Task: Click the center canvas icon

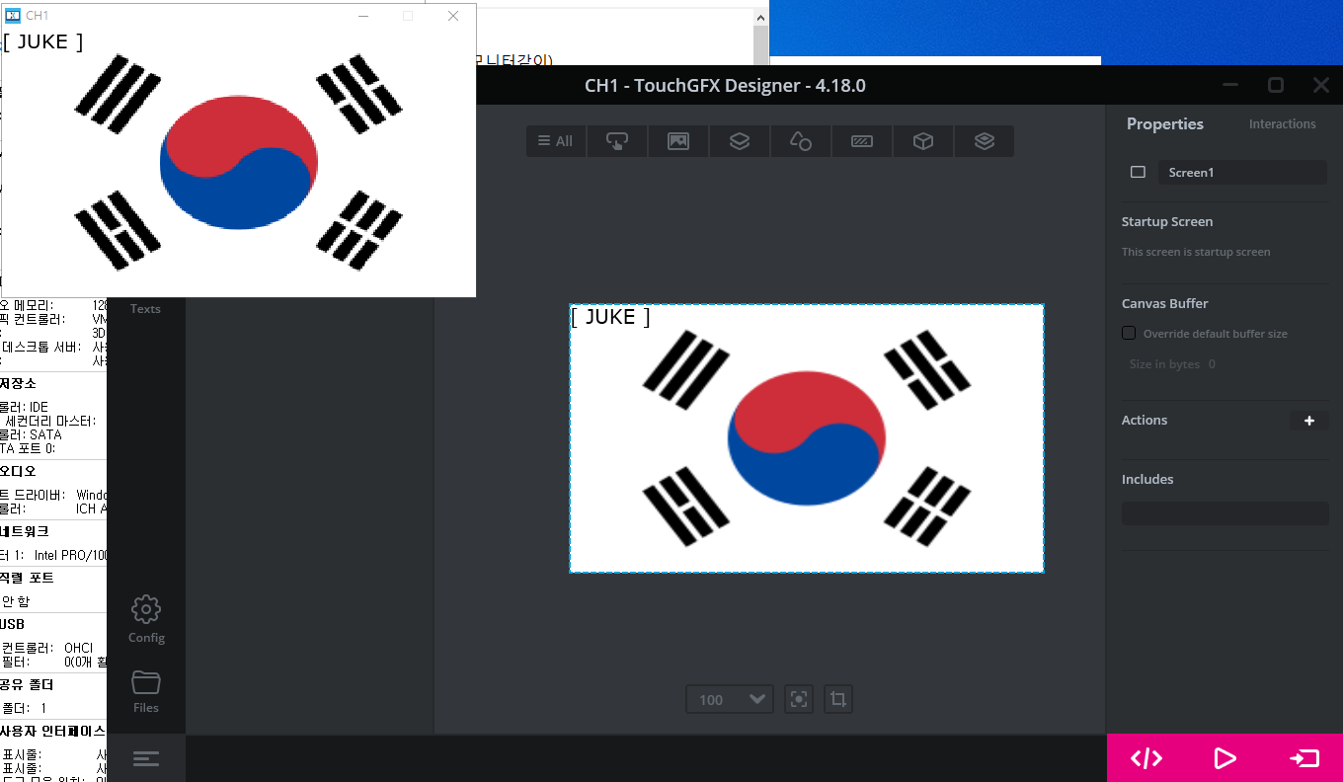Action: [799, 699]
